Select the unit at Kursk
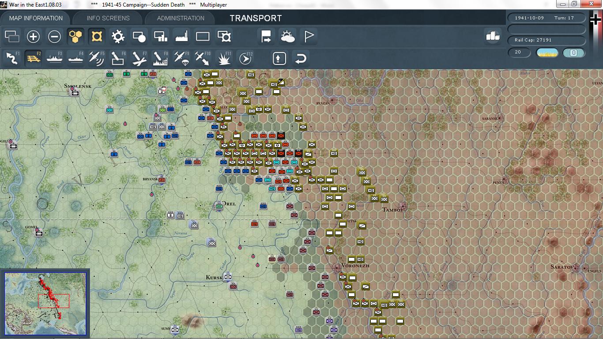603x339 pixels. pyautogui.click(x=228, y=277)
